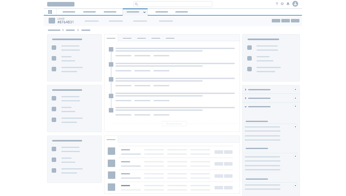Viewport: 346px width, 196px height.
Task: Open the action menu on the top related list
Action: (295, 89)
